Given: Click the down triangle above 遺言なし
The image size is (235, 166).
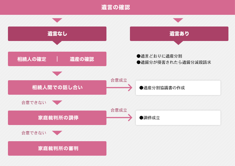Looking at the screenshot, I should [x=57, y=20].
